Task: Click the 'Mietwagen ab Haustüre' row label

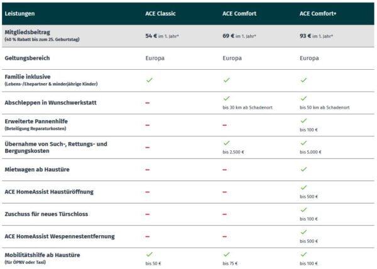Action: (x=37, y=170)
